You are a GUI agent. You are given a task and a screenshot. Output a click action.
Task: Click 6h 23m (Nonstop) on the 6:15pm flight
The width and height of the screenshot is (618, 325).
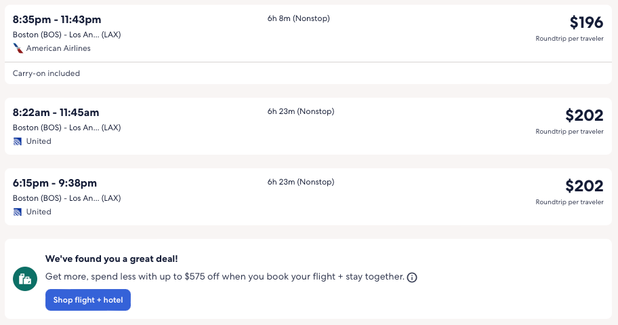tap(301, 182)
